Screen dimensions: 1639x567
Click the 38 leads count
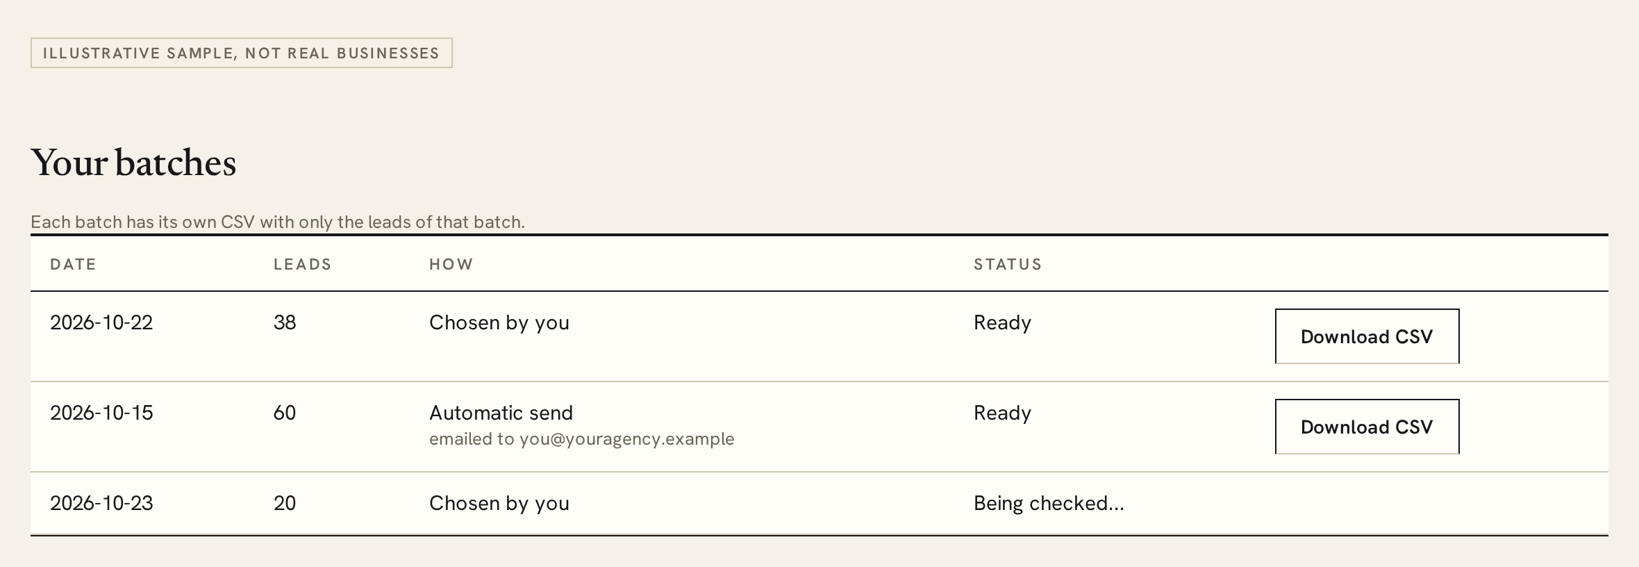[x=285, y=322]
